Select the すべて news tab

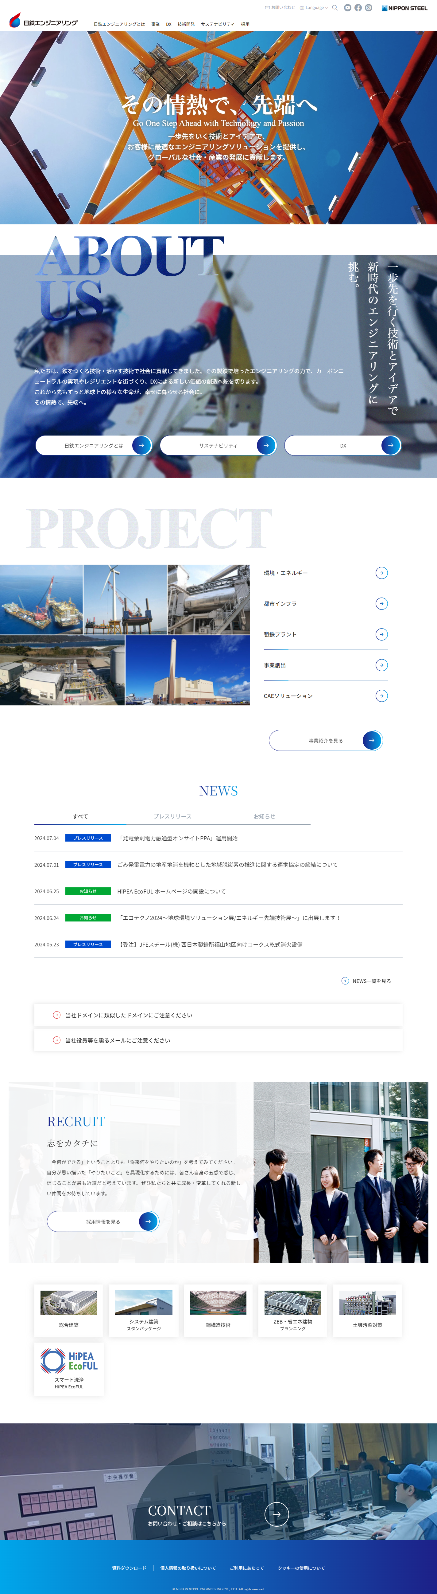pyautogui.click(x=80, y=816)
